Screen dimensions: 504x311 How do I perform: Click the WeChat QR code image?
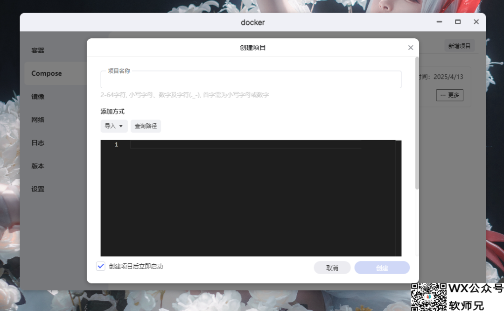429,297
